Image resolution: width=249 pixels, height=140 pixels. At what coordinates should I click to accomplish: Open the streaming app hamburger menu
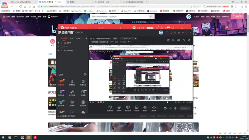click(179, 33)
